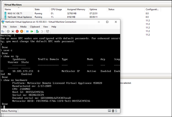Click the mouse status icon
This screenshot has height=117, width=172.
[x=113, y=111]
